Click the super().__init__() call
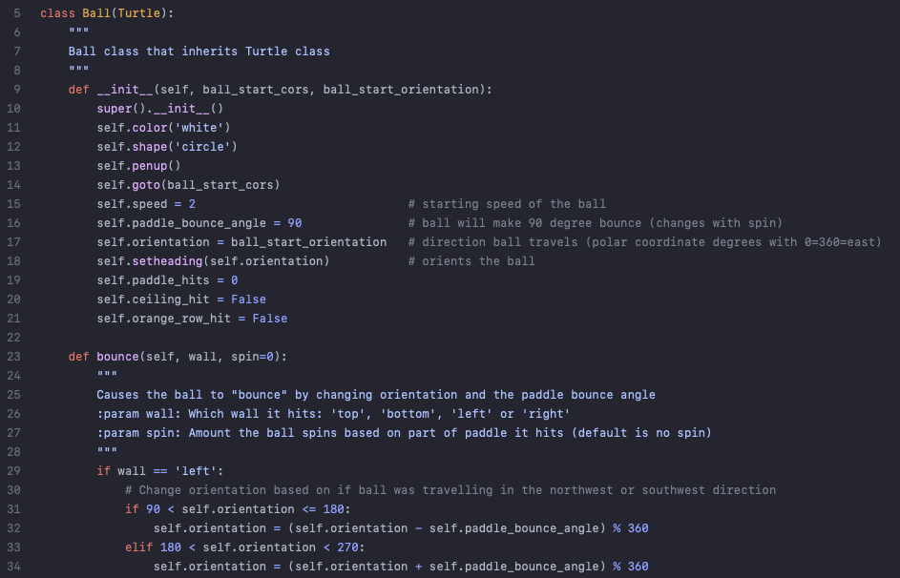The width and height of the screenshot is (900, 578). tap(160, 109)
